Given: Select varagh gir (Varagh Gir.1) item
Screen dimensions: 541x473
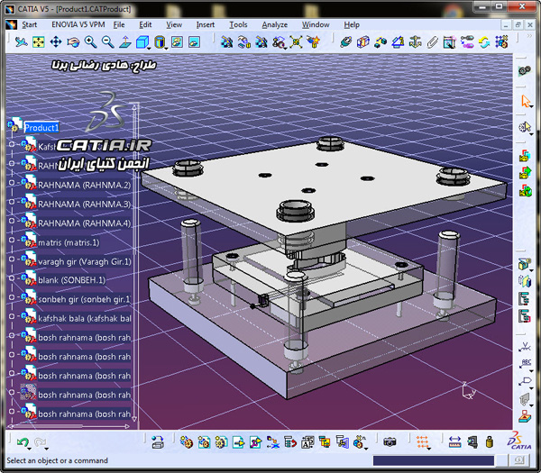Looking at the screenshot, I should (85, 261).
